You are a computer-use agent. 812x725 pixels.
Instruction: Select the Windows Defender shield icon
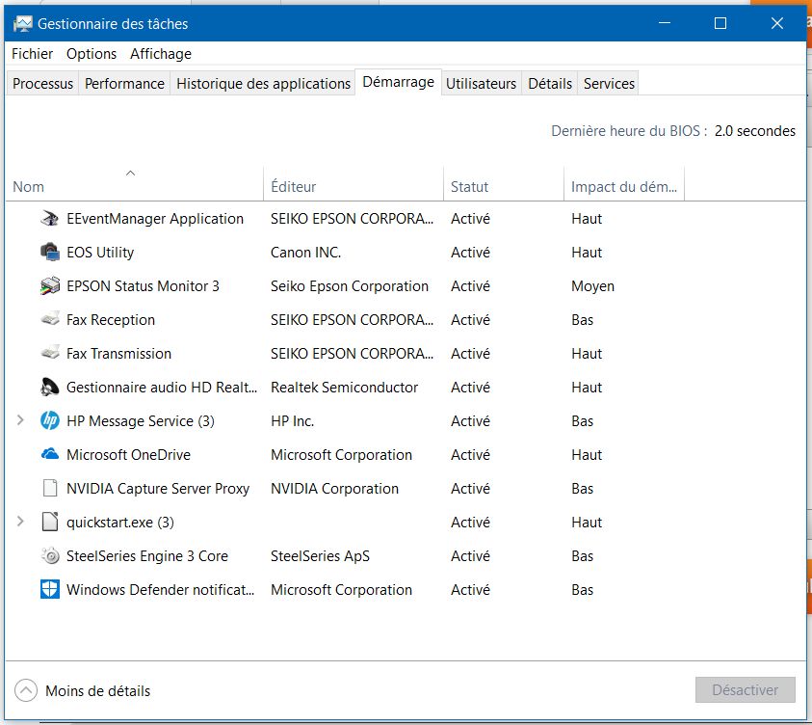tap(50, 590)
